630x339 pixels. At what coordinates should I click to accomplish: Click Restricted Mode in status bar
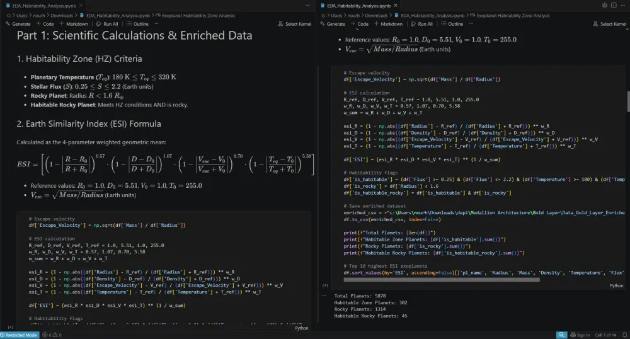click(x=20, y=335)
